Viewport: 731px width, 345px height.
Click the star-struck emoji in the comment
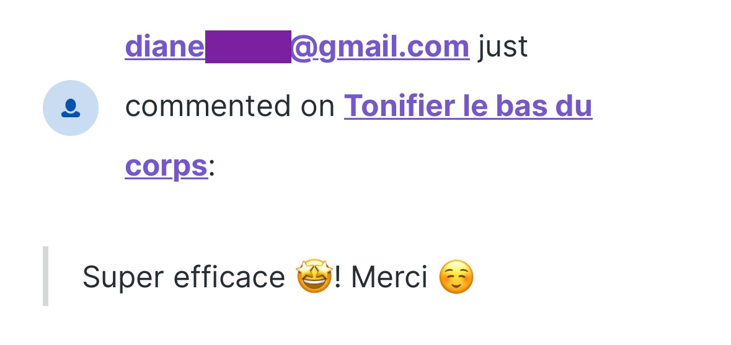click(x=314, y=277)
